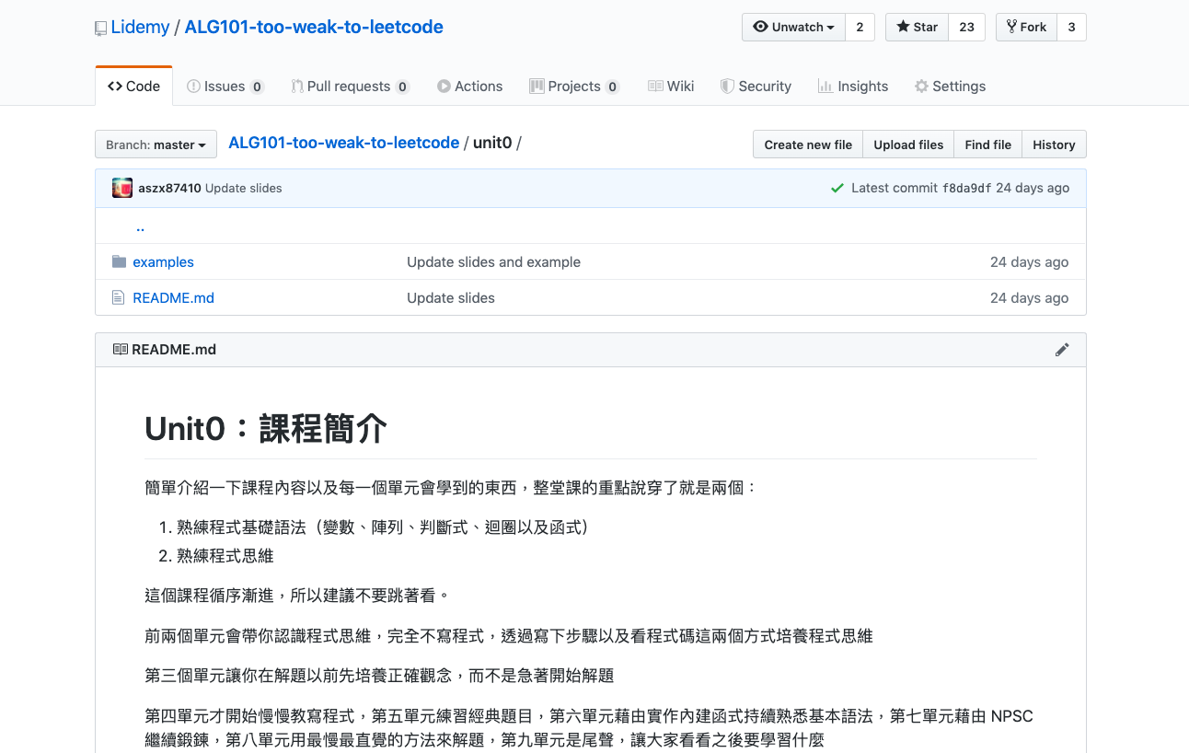The height and width of the screenshot is (753, 1189).
Task: Go up via the '..' parent directory link
Action: 140,226
